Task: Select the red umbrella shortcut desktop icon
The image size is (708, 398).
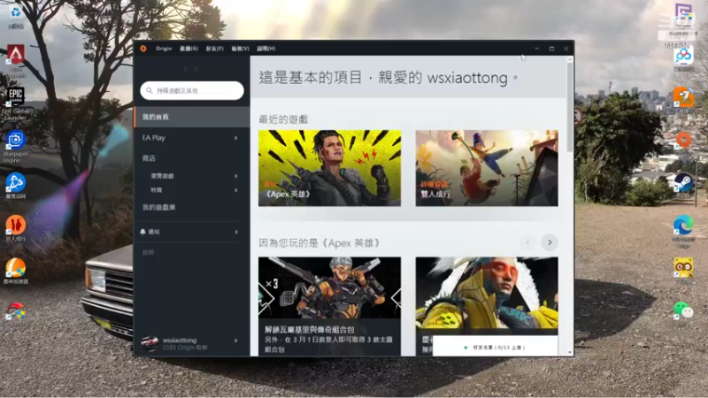Action: [16, 312]
